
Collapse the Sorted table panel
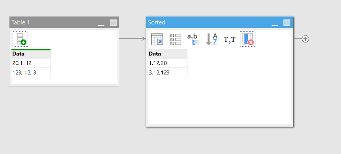tap(275, 23)
